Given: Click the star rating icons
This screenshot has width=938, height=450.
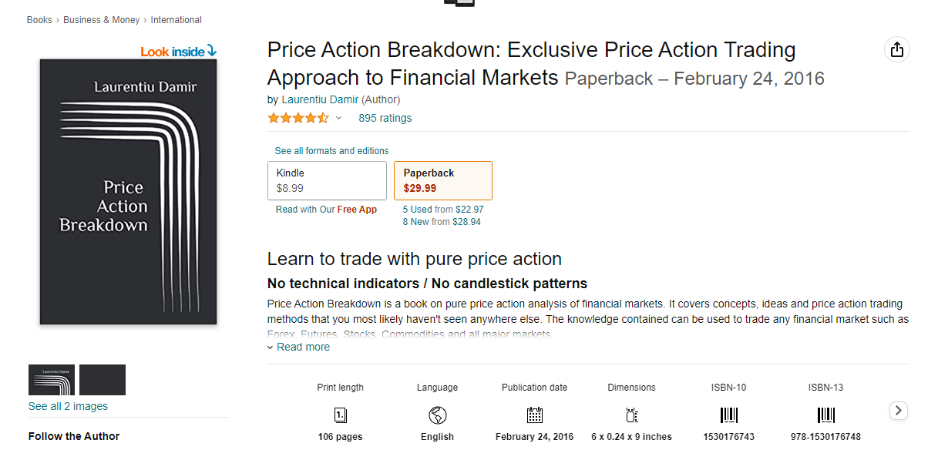Looking at the screenshot, I should tap(298, 118).
